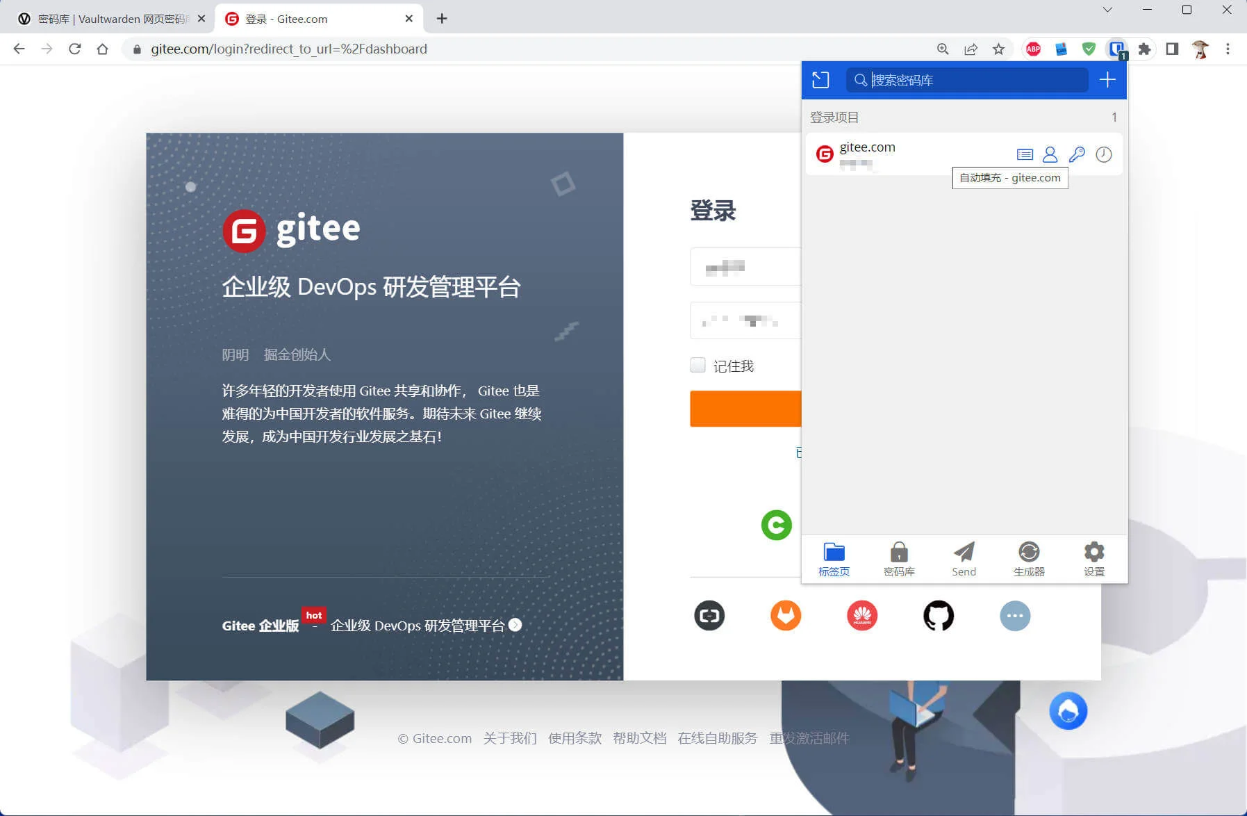Open the 设置 settings tab
Image resolution: width=1247 pixels, height=816 pixels.
[1094, 559]
